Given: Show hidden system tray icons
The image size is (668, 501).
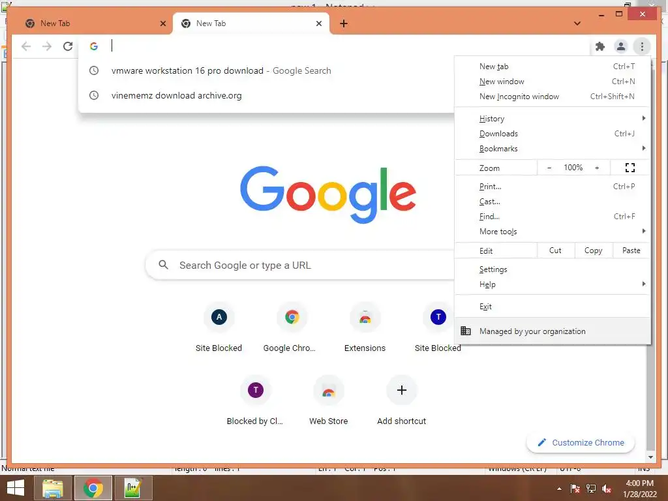Looking at the screenshot, I should [x=559, y=489].
